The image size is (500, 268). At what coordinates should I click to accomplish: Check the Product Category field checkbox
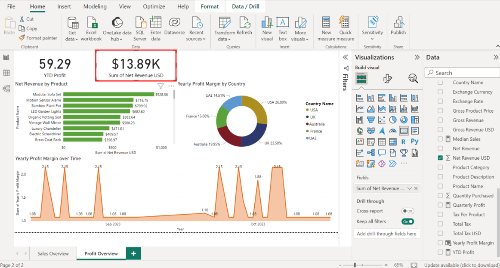440,167
